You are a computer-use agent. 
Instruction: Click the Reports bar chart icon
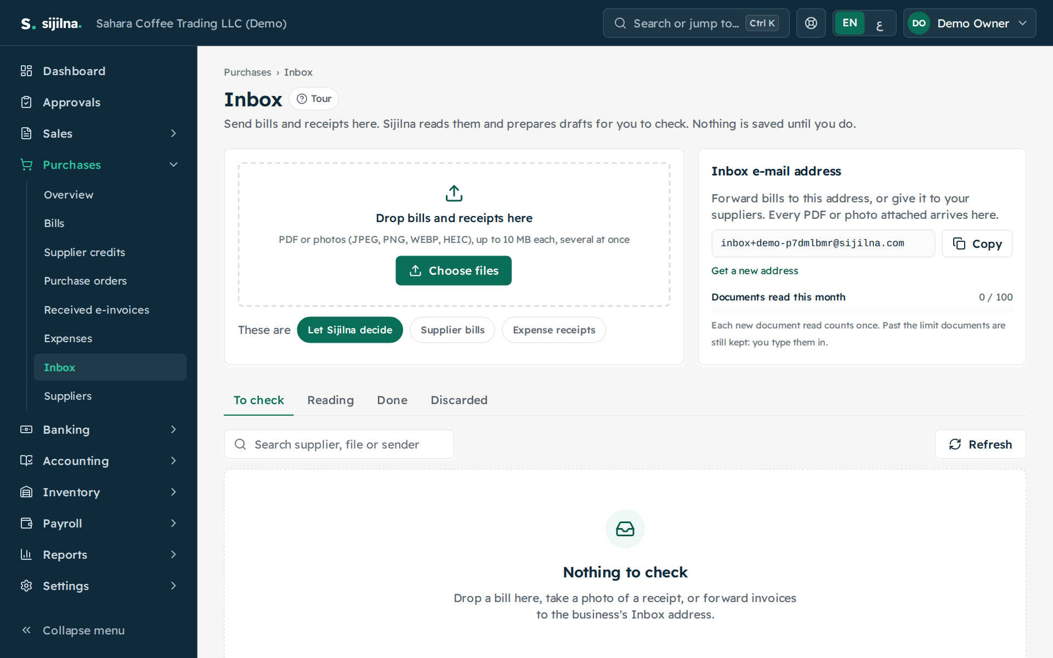[26, 554]
